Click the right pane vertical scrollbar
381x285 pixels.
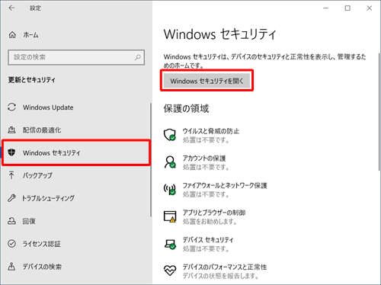(379, 112)
